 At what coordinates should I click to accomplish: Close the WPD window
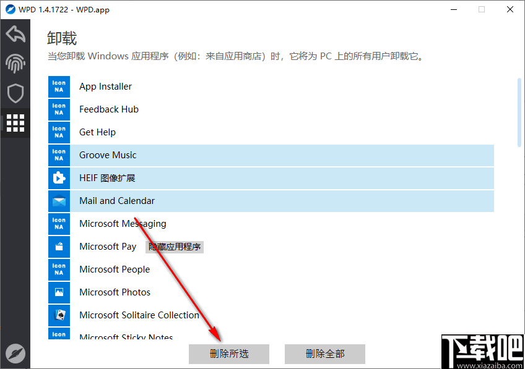tap(510, 9)
